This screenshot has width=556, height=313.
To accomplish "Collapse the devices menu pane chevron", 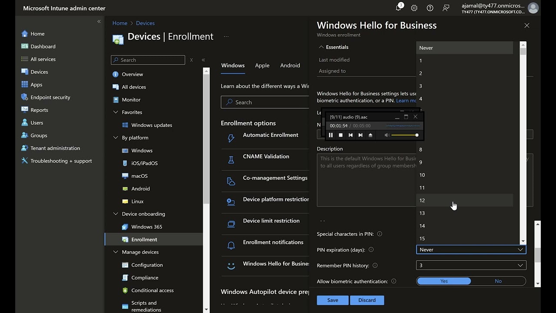I will tap(203, 60).
